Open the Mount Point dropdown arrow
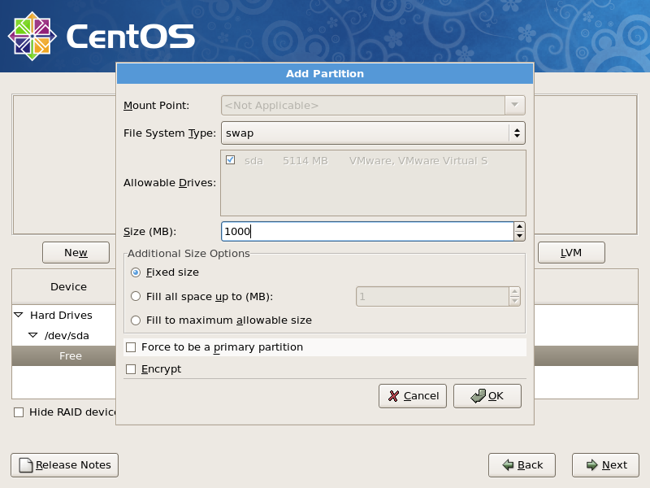650x488 pixels. (515, 106)
